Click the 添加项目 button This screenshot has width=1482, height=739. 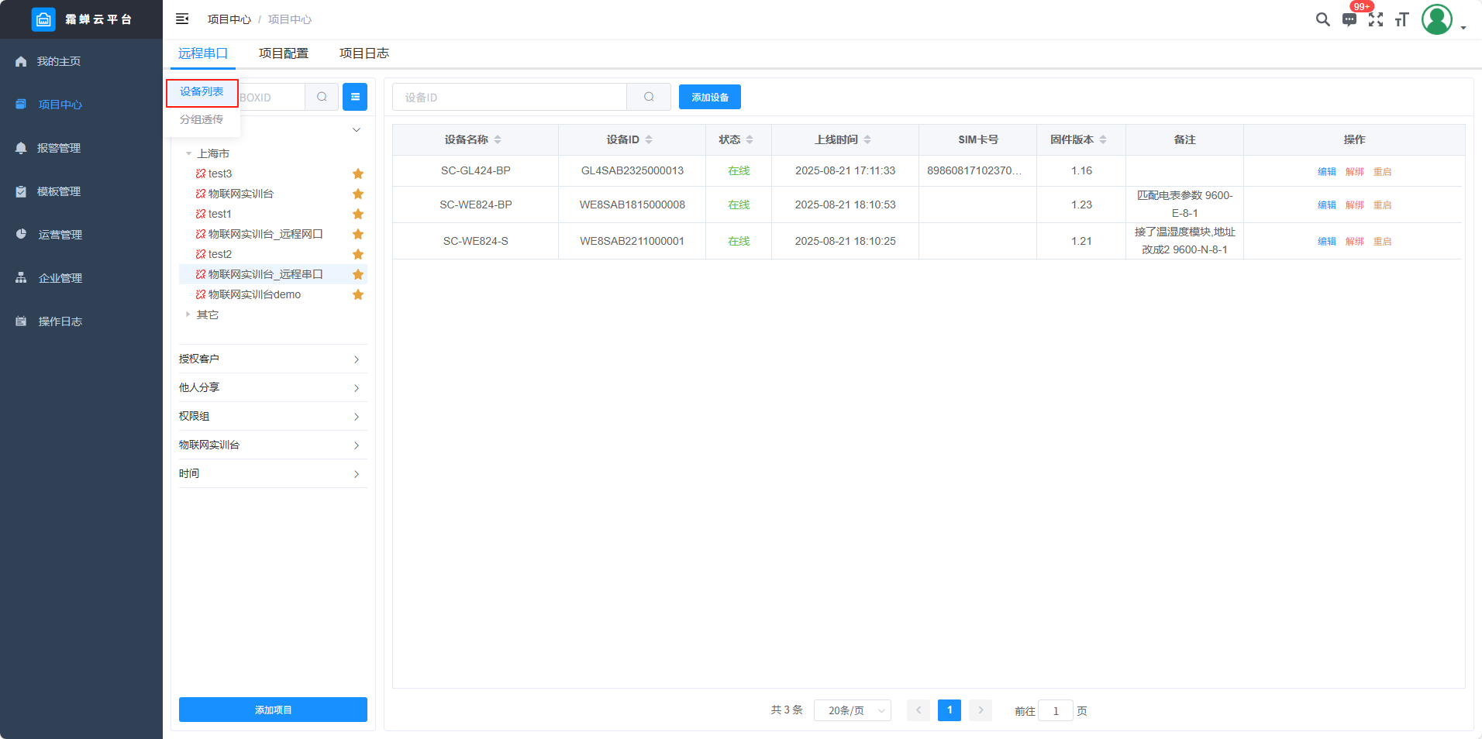[273, 710]
